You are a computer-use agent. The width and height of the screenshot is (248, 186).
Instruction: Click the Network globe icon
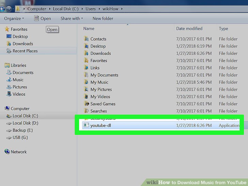[7, 152]
